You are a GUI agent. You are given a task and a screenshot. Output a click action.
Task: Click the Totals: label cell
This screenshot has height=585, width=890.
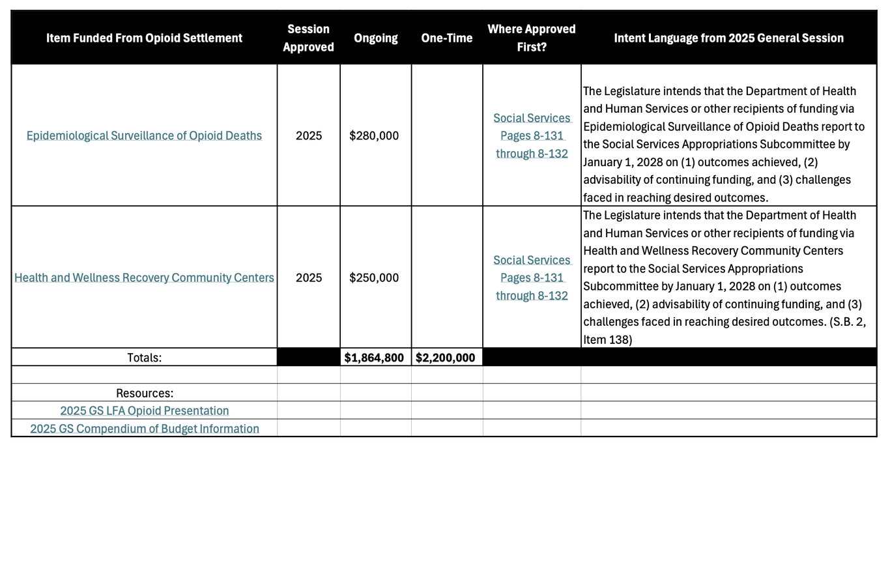point(144,358)
